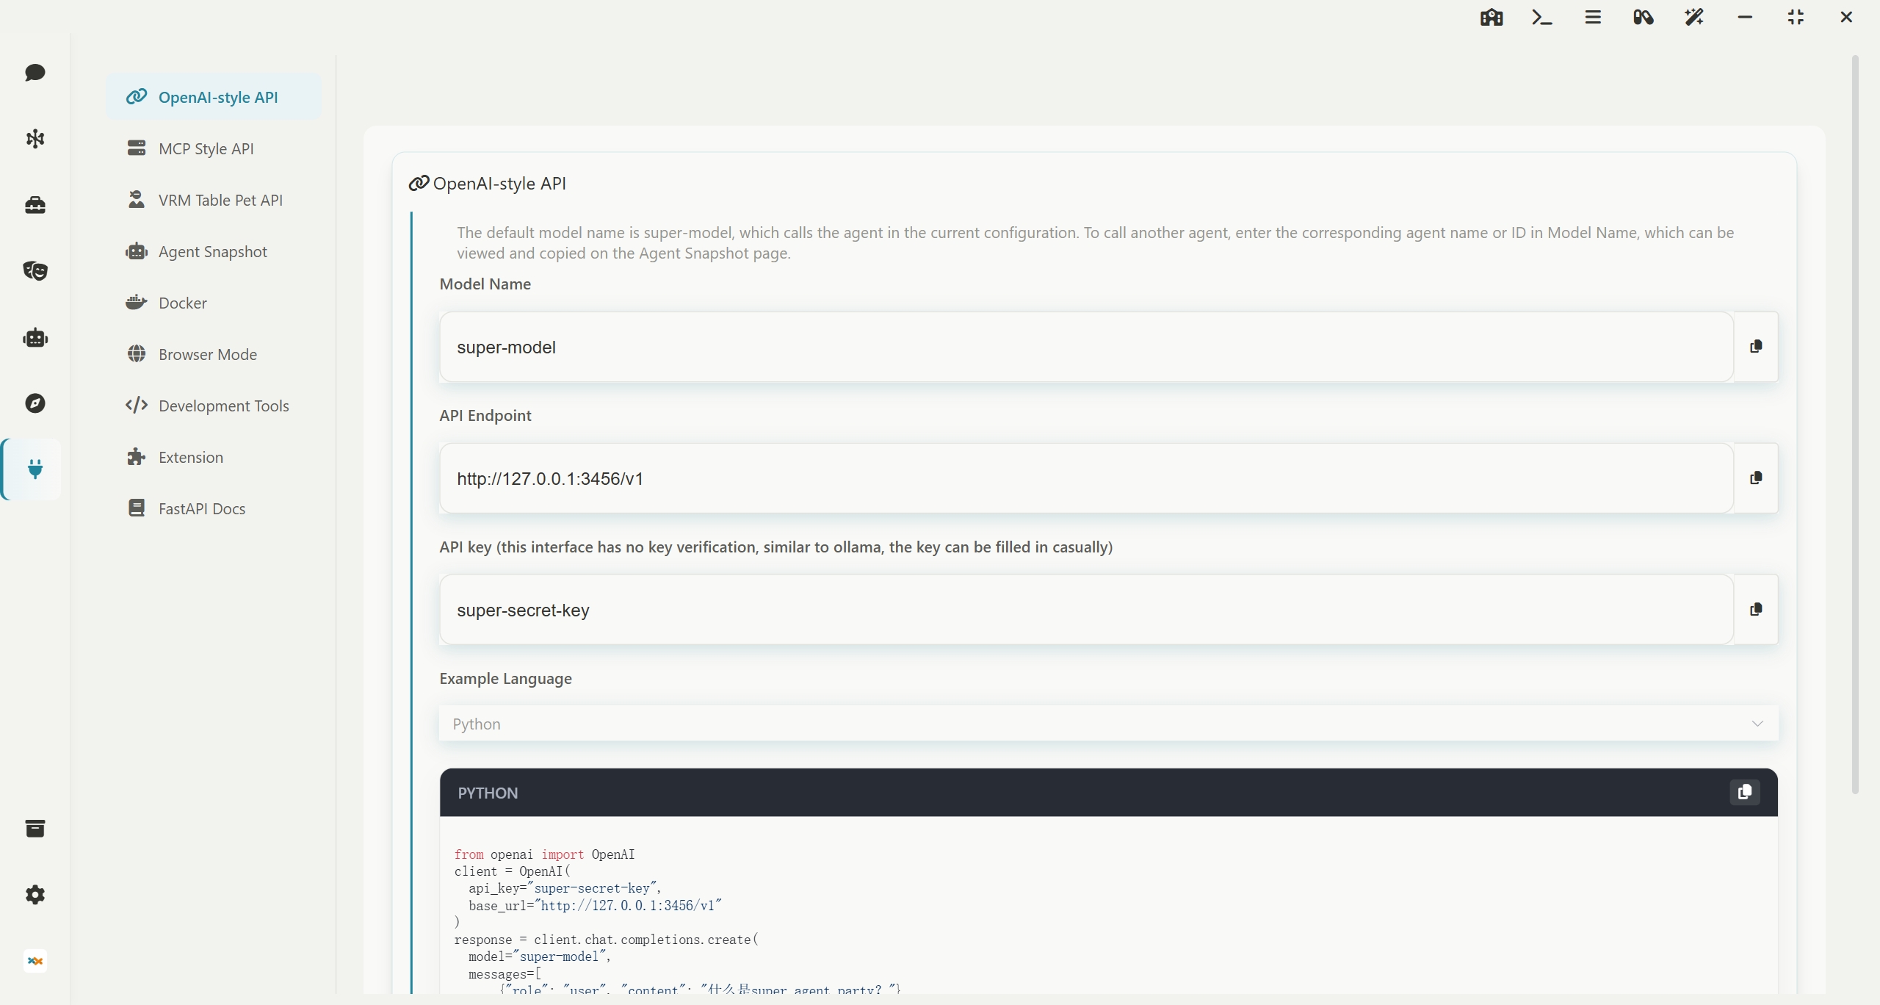This screenshot has height=1005, width=1880.
Task: Open settings gear in sidebar
Action: [35, 895]
